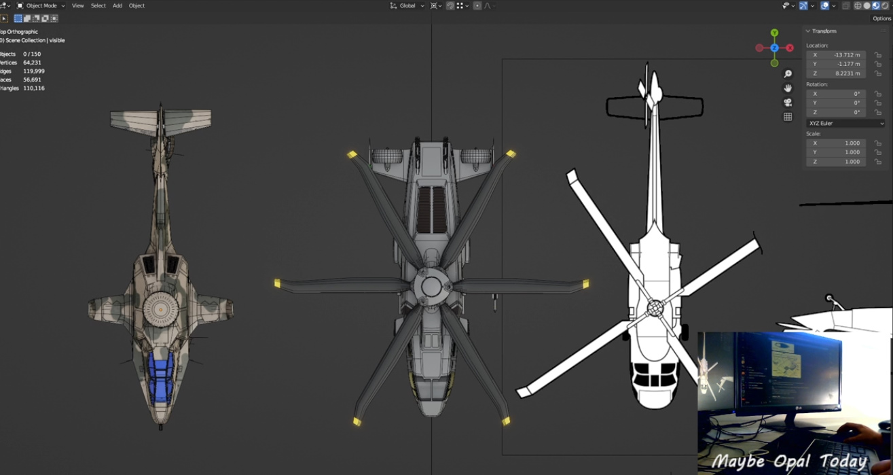Screen dimensions: 893x475
Task: Open Global transform orientation dropdown
Action: click(x=407, y=5)
